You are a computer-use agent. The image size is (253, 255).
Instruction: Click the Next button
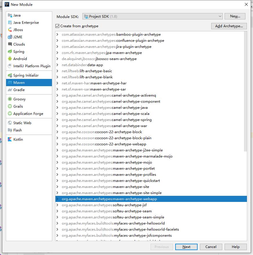pyautogui.click(x=186, y=247)
